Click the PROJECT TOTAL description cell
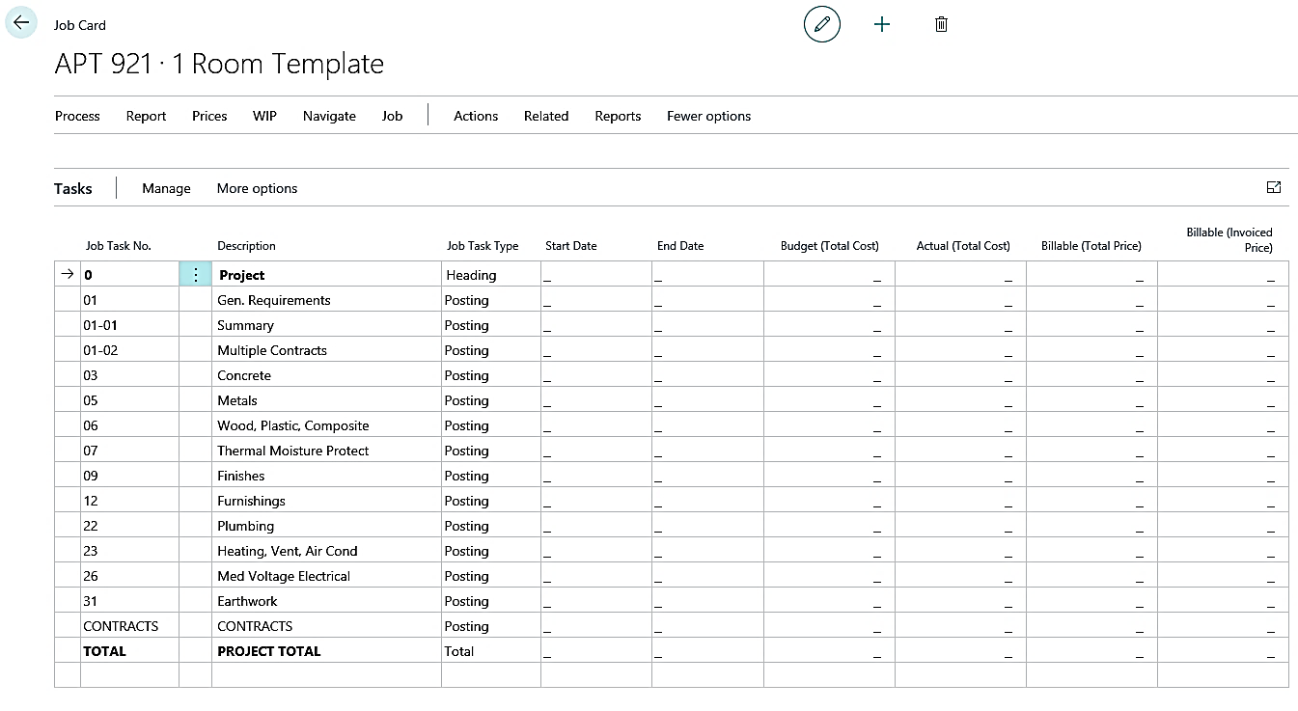This screenshot has height=711, width=1298. click(325, 651)
